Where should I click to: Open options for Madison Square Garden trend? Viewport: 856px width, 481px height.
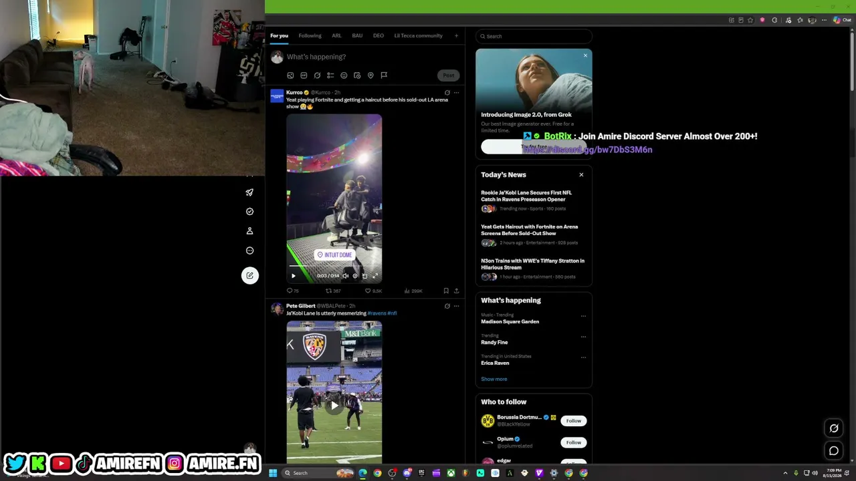click(583, 316)
